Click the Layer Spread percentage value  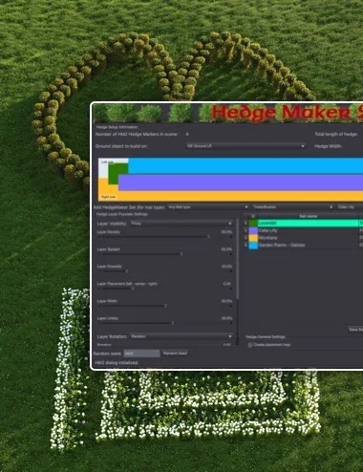[x=226, y=249]
